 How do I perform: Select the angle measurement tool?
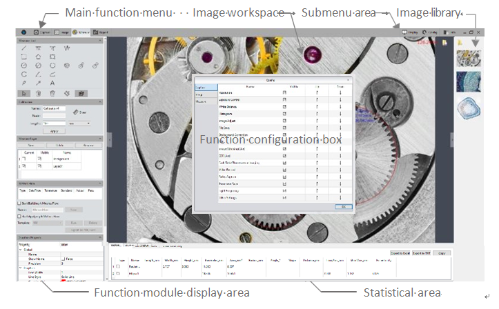[x=38, y=74]
